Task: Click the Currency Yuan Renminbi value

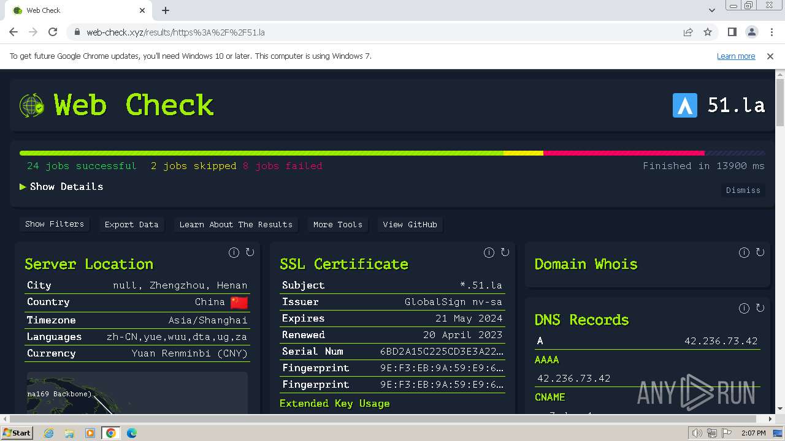Action: [x=190, y=353]
